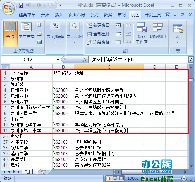Toggle the full screen view icon

pos(39,42)
